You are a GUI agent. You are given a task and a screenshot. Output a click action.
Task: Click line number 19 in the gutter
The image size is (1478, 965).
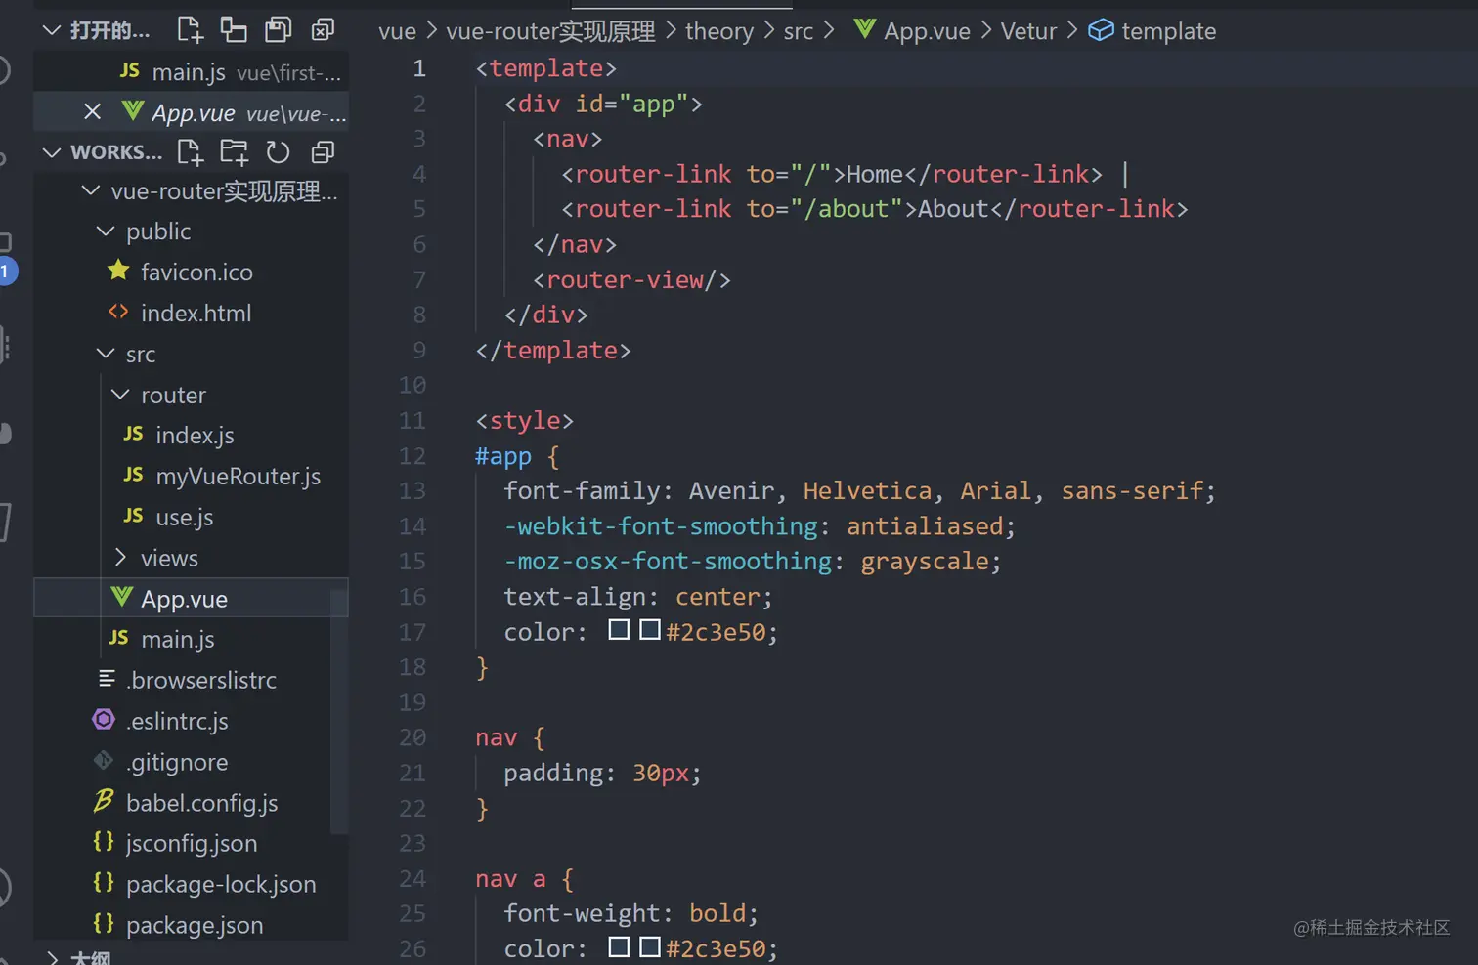[x=413, y=702]
